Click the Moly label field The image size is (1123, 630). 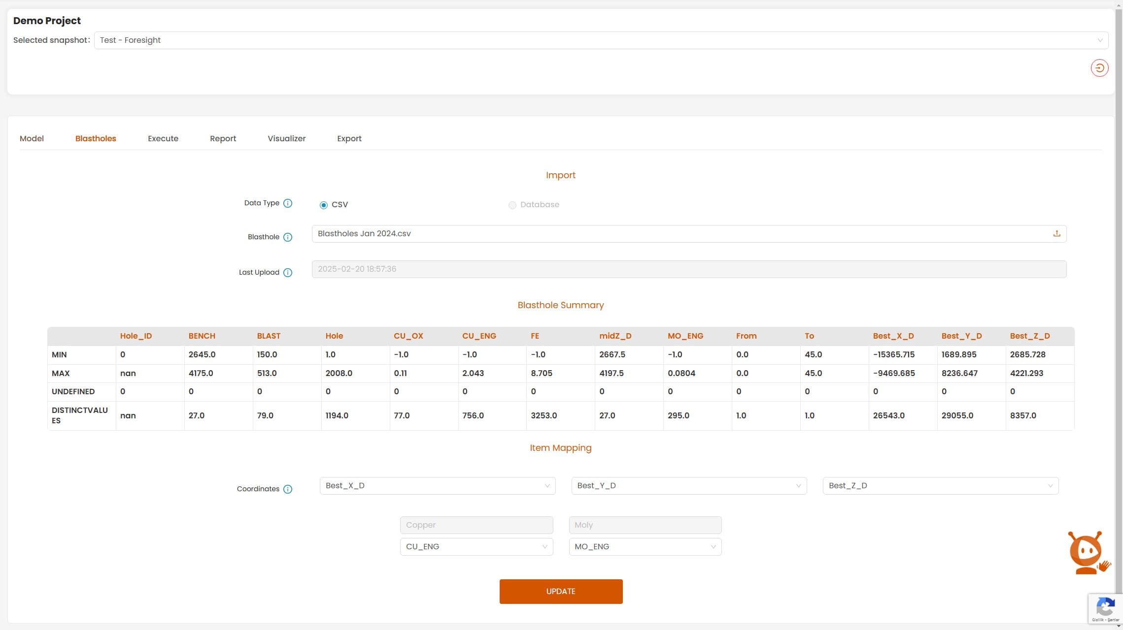tap(645, 525)
